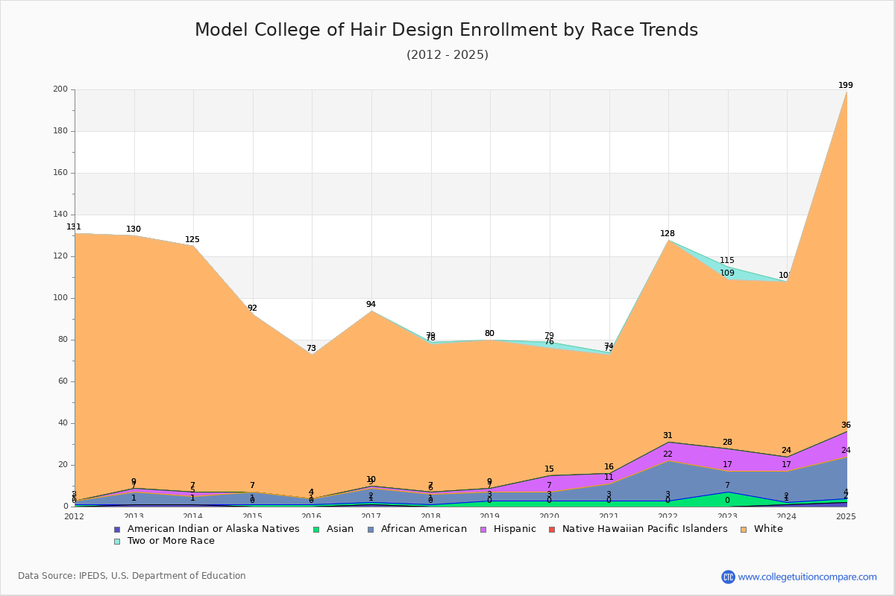Viewport: 895px width, 596px height.
Task: Toggle the Two or More Race legend entry
Action: point(164,541)
